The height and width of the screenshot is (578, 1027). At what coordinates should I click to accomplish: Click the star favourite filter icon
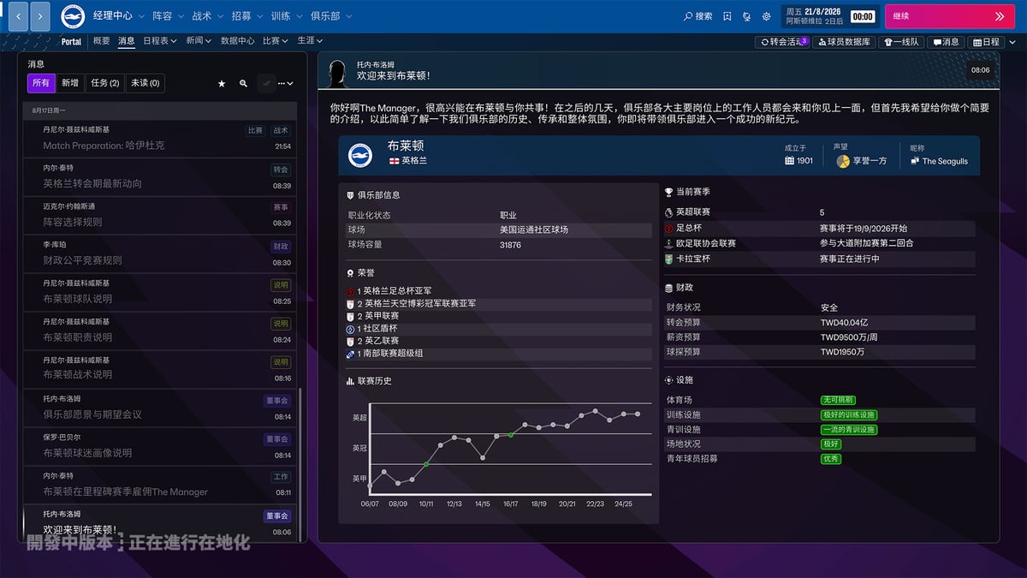click(222, 83)
